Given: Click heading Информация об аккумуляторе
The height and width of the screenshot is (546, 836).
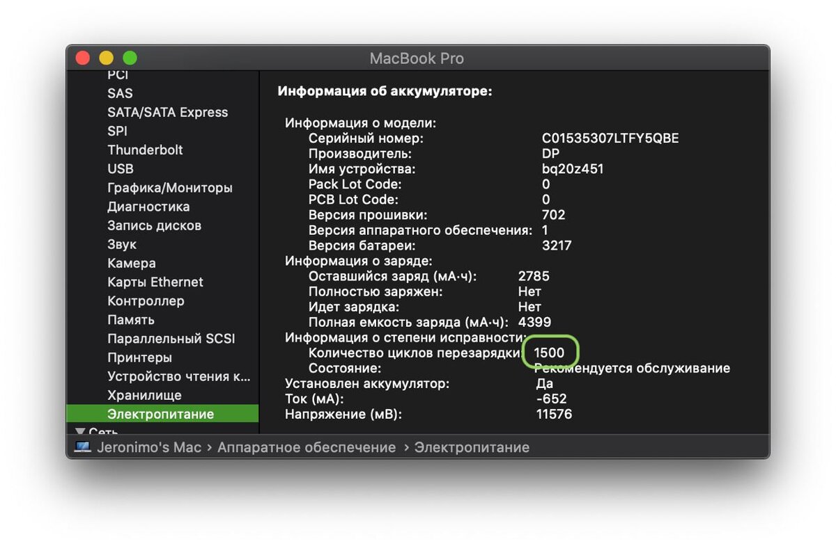Looking at the screenshot, I should (385, 91).
